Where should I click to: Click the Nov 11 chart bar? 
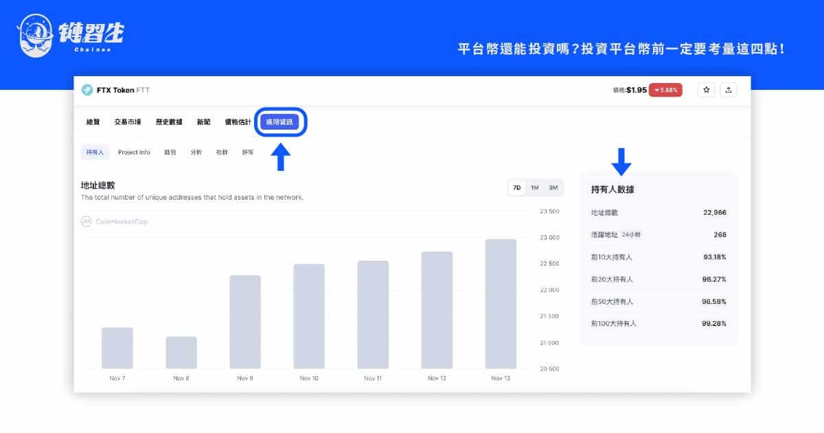[373, 314]
